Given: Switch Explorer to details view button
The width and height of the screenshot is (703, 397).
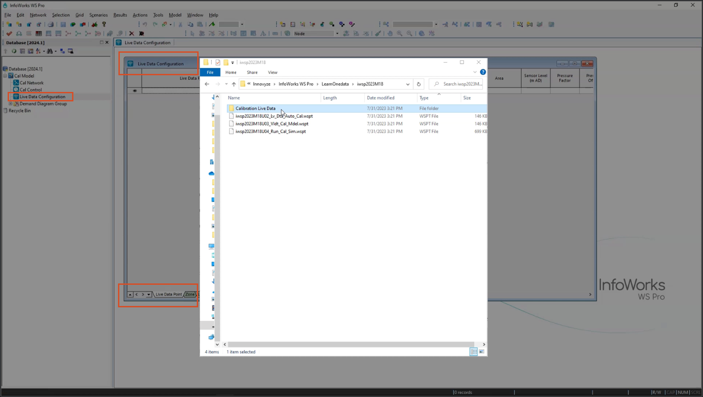Looking at the screenshot, I should tap(474, 352).
